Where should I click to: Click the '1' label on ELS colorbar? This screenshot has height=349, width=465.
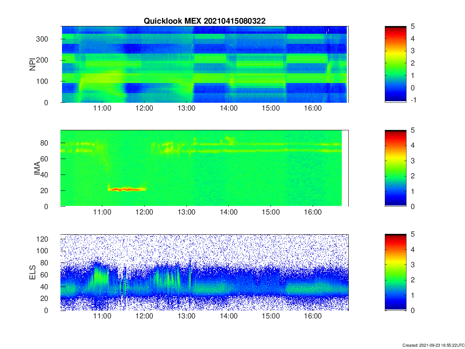413,295
